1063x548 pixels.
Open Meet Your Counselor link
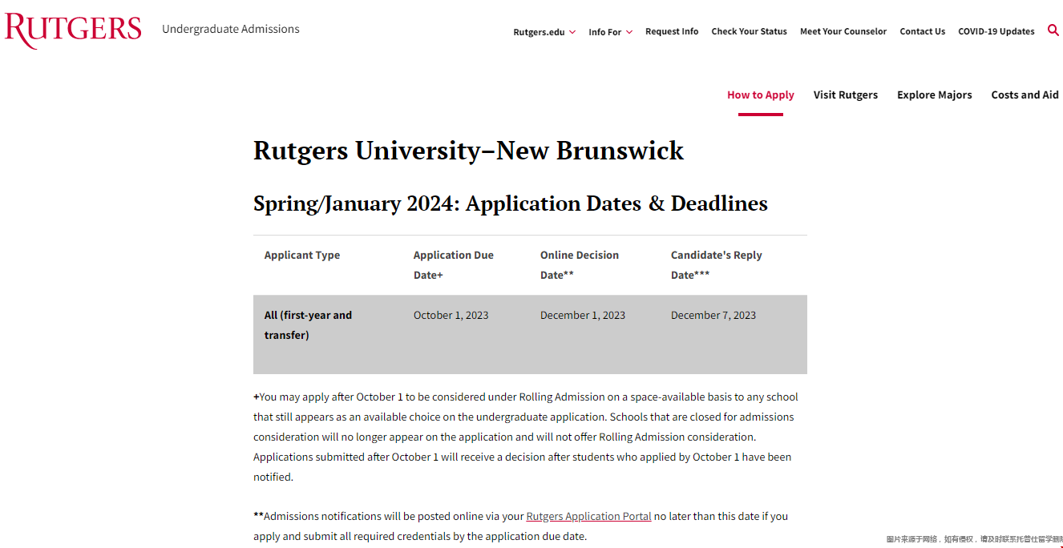coord(843,31)
